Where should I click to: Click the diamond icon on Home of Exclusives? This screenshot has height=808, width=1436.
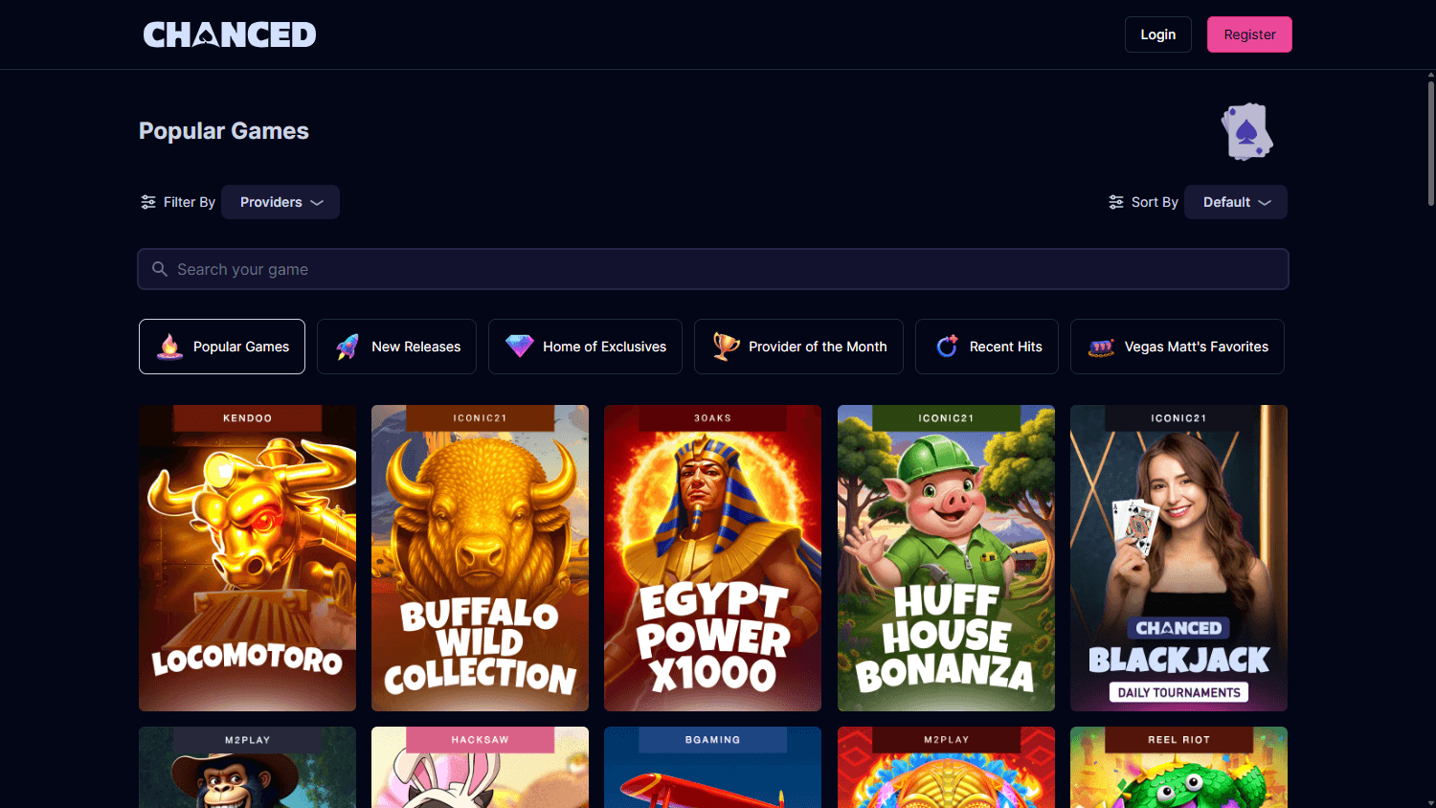point(520,347)
